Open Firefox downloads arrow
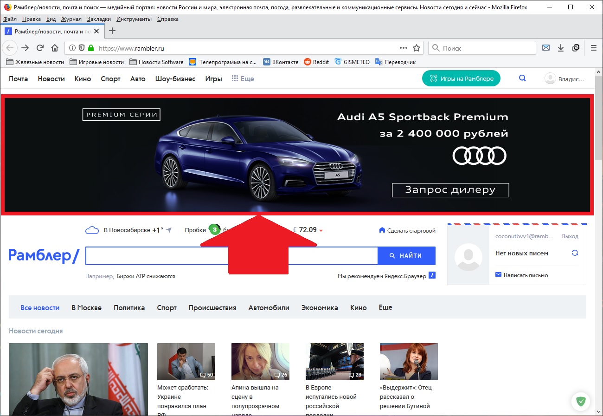 pos(561,48)
